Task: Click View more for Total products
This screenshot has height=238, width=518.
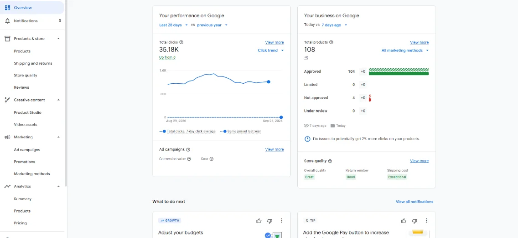Action: click(x=419, y=42)
